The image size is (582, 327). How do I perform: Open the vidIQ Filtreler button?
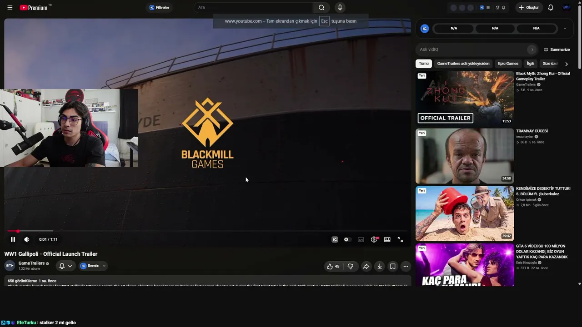(x=159, y=8)
